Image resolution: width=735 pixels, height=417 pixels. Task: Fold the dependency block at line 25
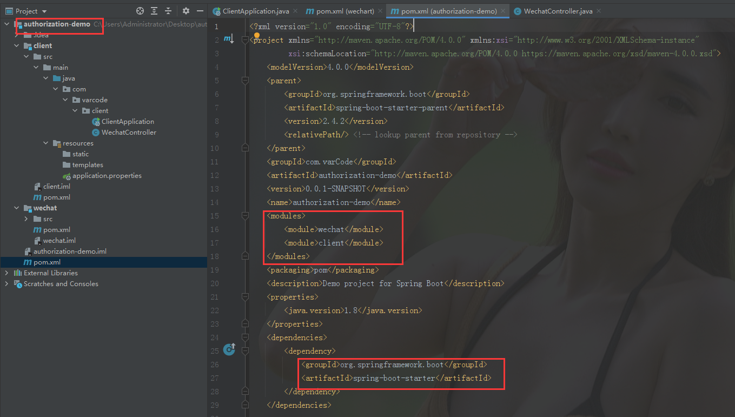click(244, 350)
